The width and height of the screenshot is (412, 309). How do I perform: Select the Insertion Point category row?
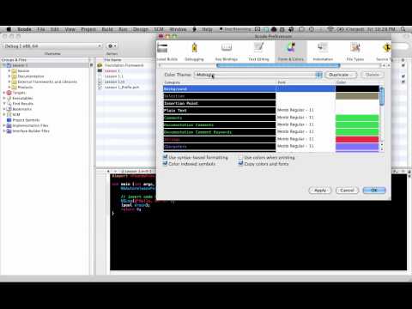[x=220, y=103]
